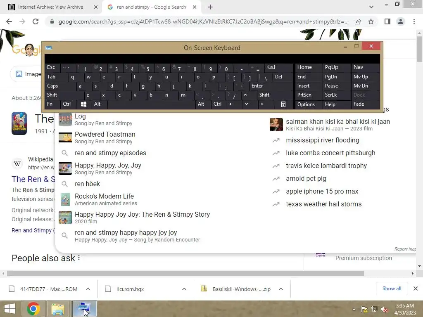Select the ren höek suggestion
This screenshot has height=317, width=423.
coord(159,184)
